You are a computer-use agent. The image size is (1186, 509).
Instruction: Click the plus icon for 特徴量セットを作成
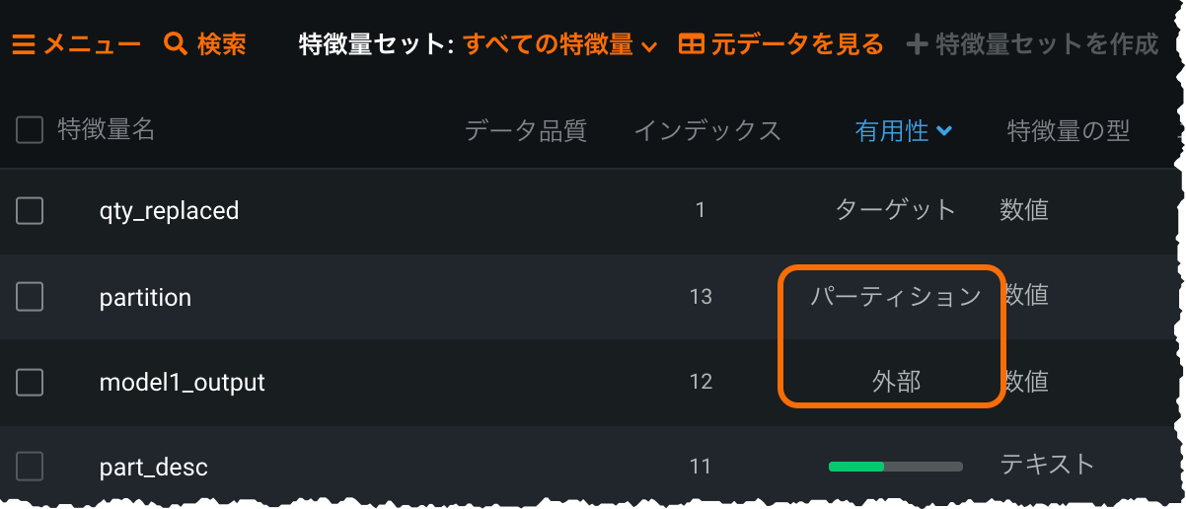[x=917, y=44]
